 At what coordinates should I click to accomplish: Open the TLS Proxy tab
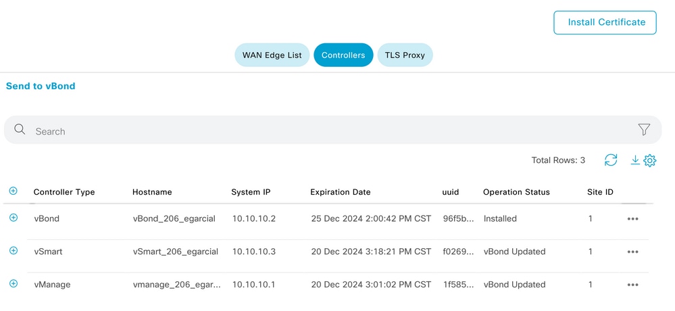coord(405,55)
